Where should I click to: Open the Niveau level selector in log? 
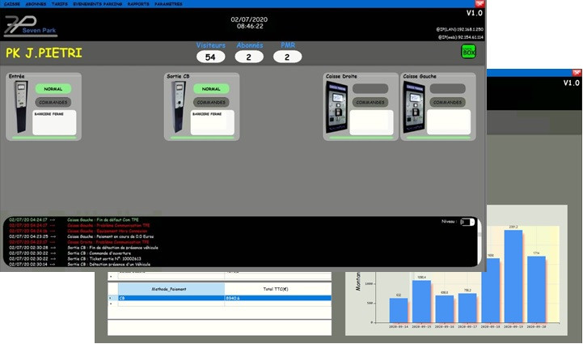[x=467, y=222]
